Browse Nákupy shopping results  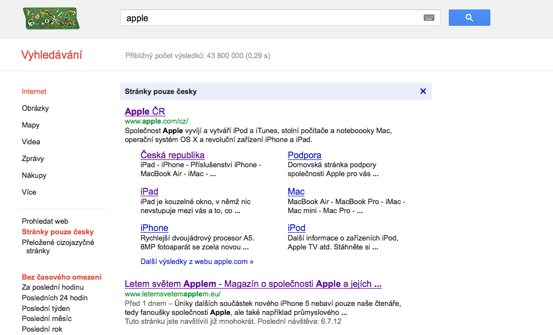tap(33, 175)
